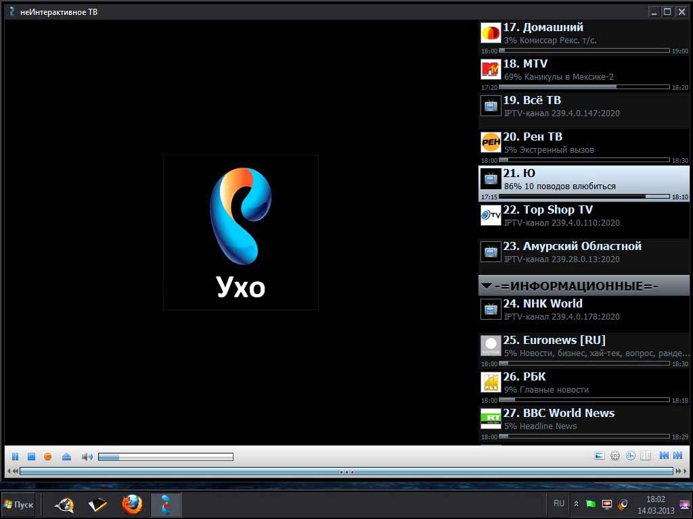Viewport: 693px width, 519px height.
Task: Adjust the volume slider bar
Action: 166,457
